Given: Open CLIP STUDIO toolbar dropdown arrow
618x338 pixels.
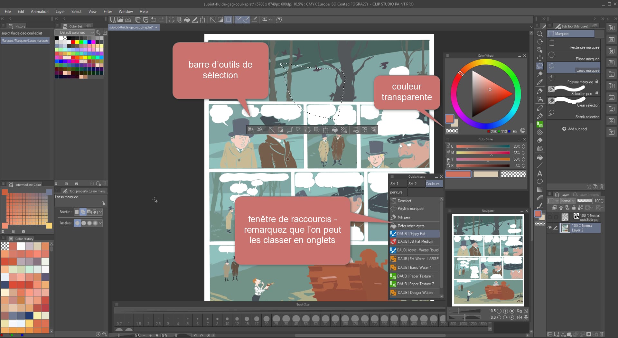Looking at the screenshot, I should [270, 20].
